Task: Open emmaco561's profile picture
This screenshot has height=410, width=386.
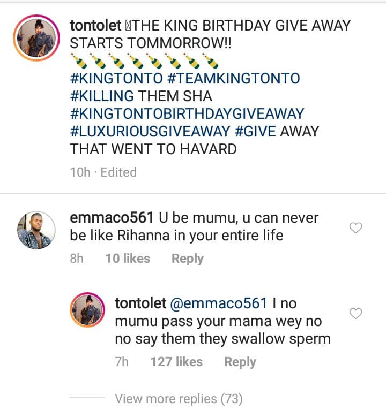Action: [x=36, y=230]
